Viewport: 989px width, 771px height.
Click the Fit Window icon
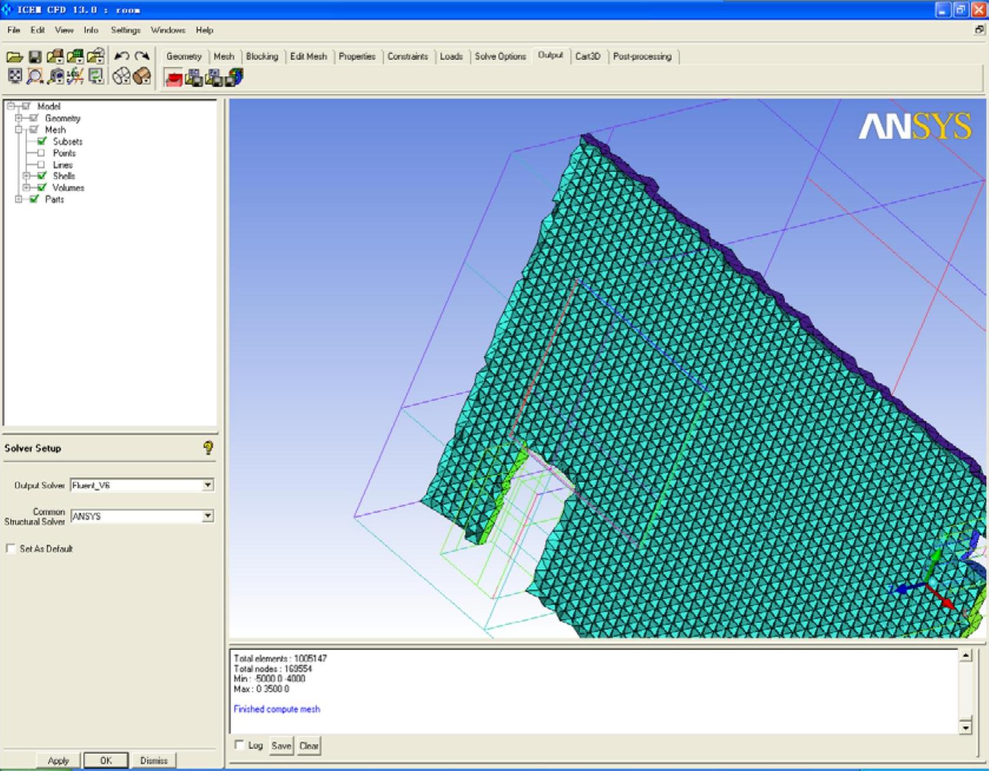(x=15, y=76)
